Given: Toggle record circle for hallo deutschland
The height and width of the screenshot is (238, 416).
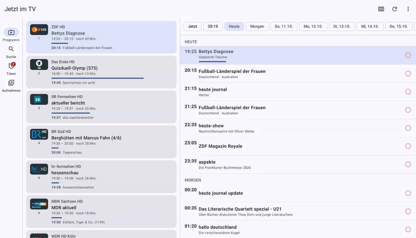Looking at the screenshot, I should pyautogui.click(x=408, y=230).
